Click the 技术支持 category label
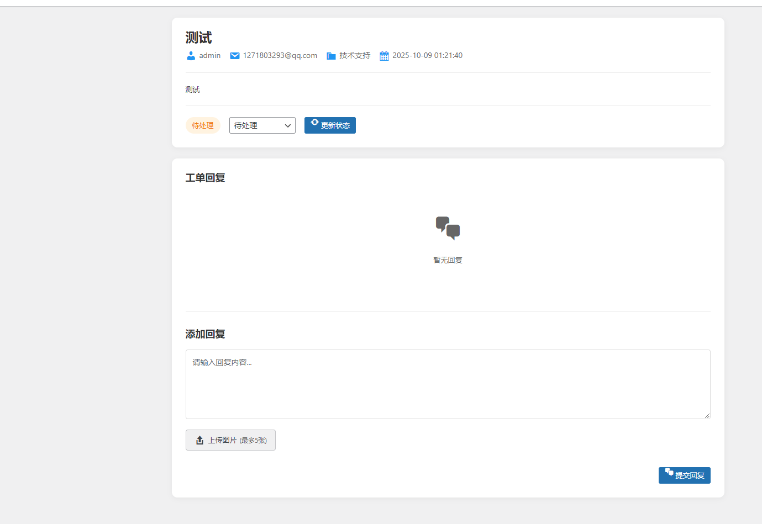Screen dimensions: 762x524 click(x=355, y=56)
